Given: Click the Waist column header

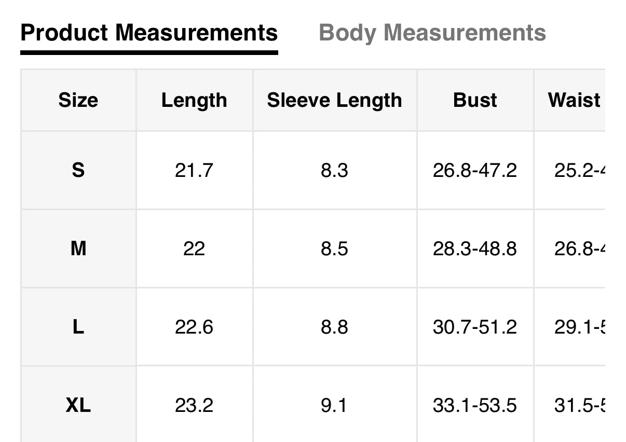Looking at the screenshot, I should [574, 100].
